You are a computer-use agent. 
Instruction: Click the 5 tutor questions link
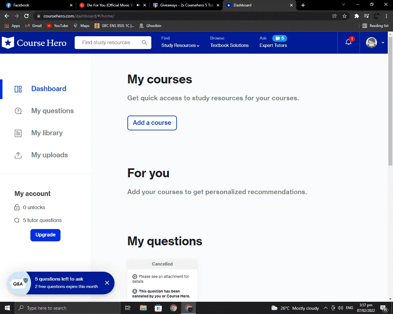pyautogui.click(x=42, y=220)
